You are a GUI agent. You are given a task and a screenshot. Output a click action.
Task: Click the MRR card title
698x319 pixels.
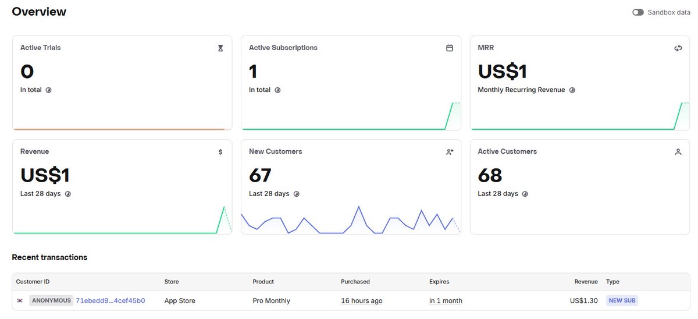click(486, 48)
